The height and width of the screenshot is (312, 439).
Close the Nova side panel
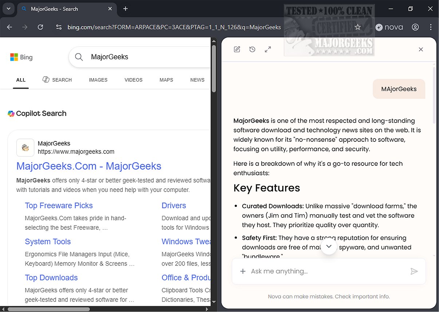(x=421, y=49)
